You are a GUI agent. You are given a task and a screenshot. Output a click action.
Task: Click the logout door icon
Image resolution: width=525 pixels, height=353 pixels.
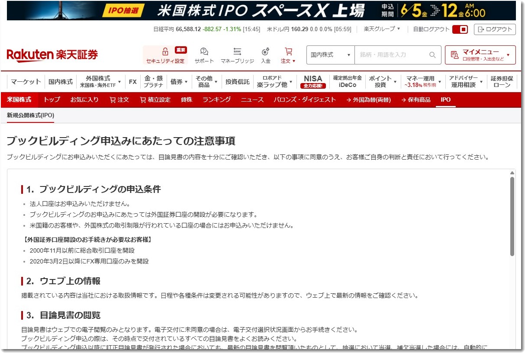(480, 29)
